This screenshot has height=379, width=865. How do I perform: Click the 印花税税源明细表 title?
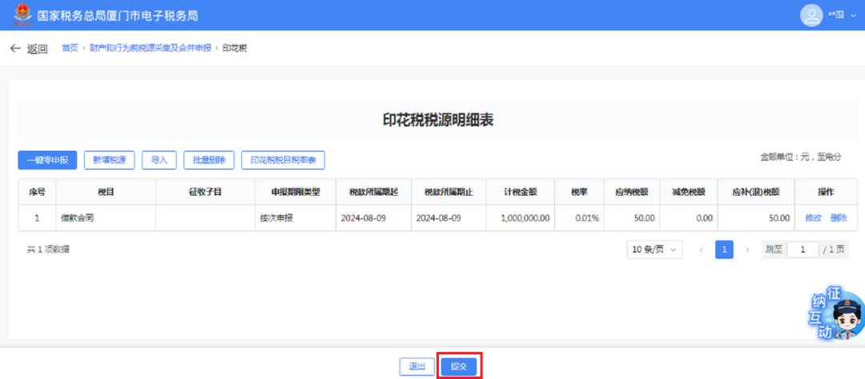pyautogui.click(x=438, y=121)
